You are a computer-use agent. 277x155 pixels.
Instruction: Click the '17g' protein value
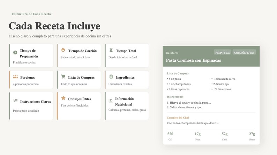(197, 134)
